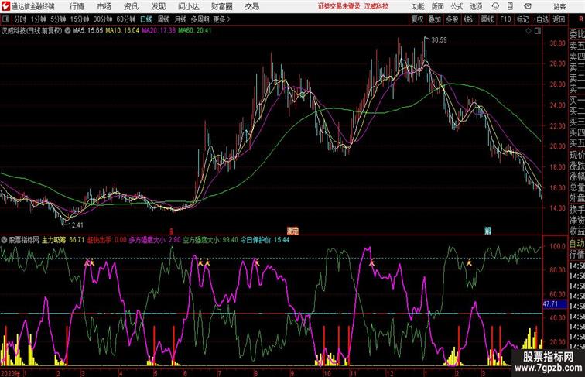Viewport: 585px width, 377px height.
Task: Select the 日线 daily chart tab
Action: tap(146, 19)
